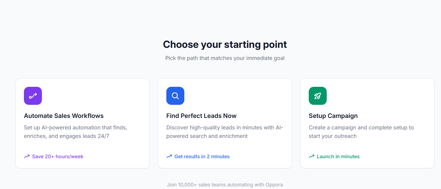Click the Save 20+ hours/week link
The width and height of the screenshot is (441, 189).
58,156
